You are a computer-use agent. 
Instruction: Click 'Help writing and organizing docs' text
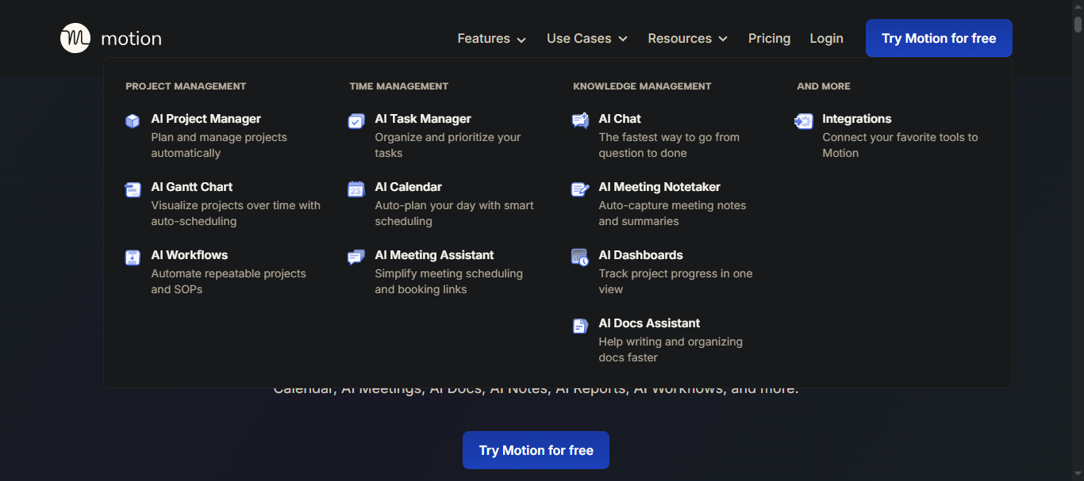point(671,349)
